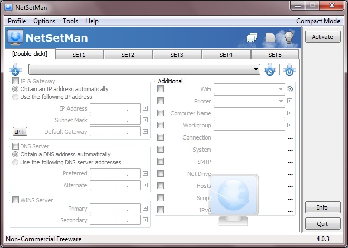Select Obtain a DNS address automatically
The width and height of the screenshot is (348, 248).
pos(15,154)
